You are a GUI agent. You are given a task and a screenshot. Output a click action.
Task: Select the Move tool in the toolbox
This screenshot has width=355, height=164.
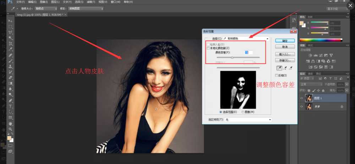coord(11,21)
